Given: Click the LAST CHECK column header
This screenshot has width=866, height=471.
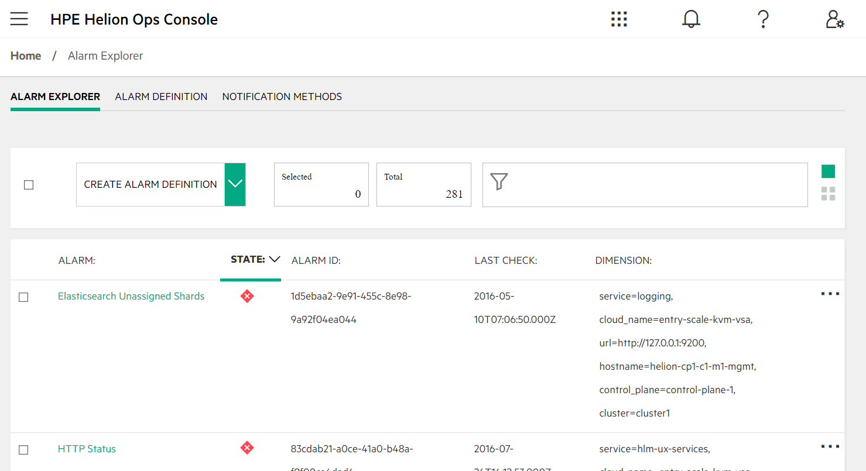Looking at the screenshot, I should tap(506, 260).
